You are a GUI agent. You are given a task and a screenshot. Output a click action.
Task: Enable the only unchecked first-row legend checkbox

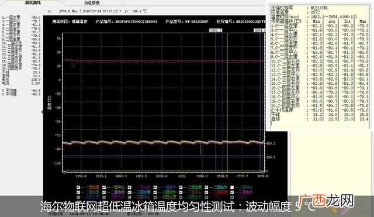click(232, 187)
